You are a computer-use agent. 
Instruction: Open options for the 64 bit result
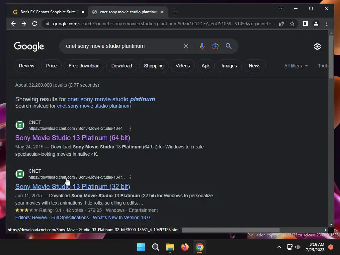tap(130, 128)
